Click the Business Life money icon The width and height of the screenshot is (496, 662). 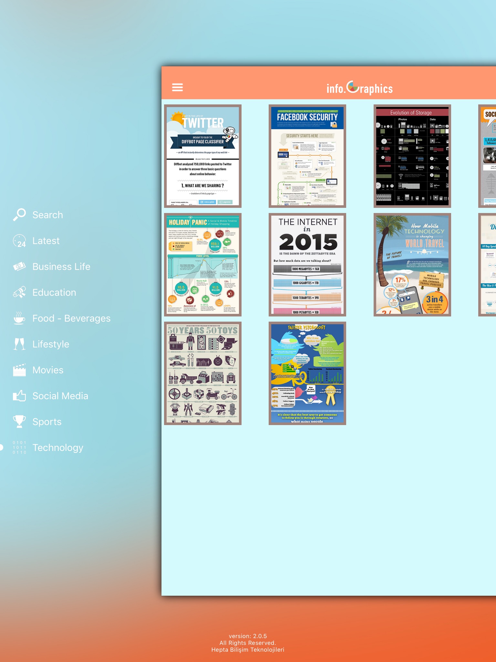19,267
